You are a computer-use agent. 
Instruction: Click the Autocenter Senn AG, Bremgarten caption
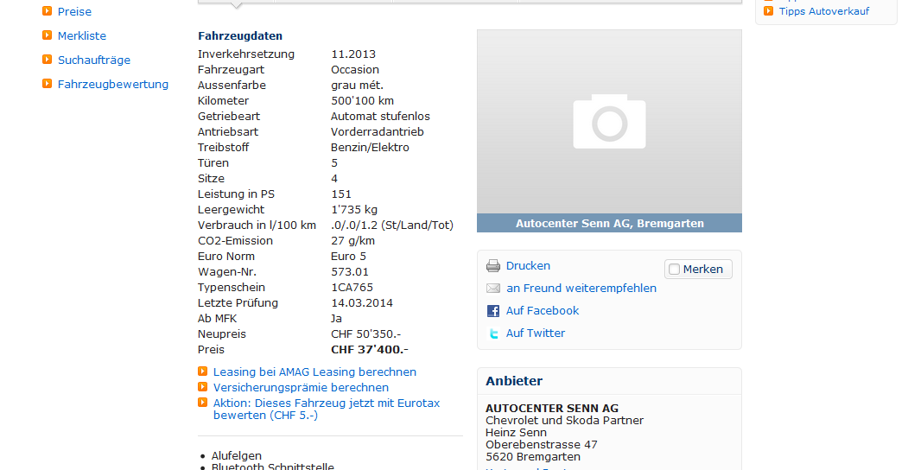pos(609,224)
